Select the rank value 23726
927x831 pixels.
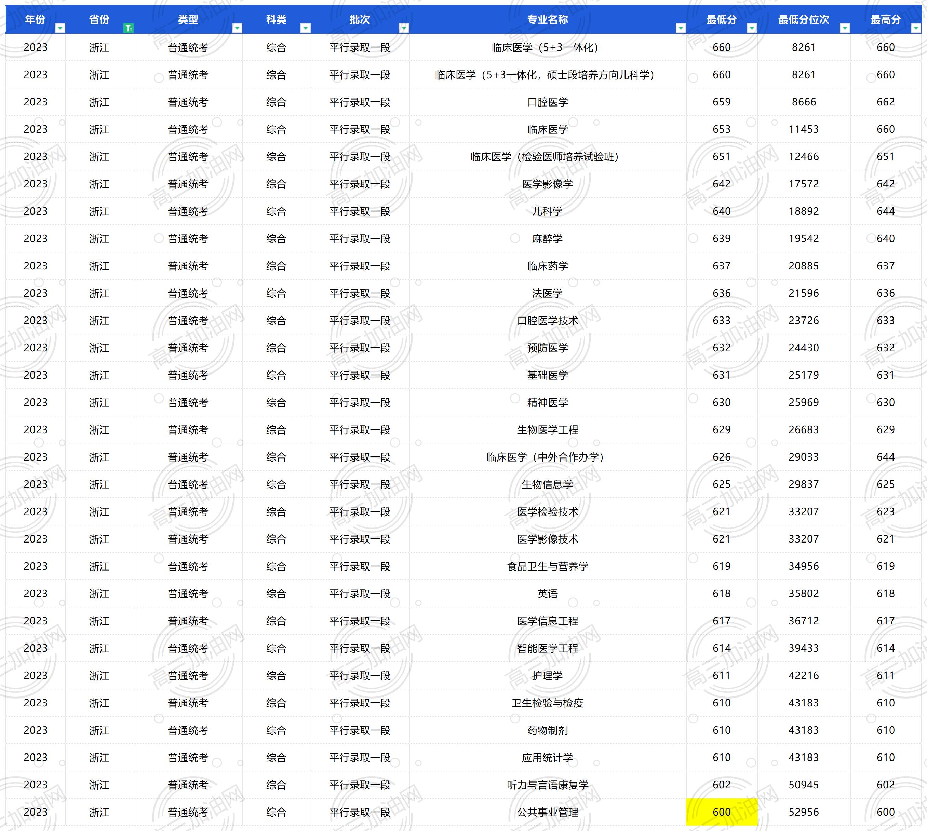point(804,321)
